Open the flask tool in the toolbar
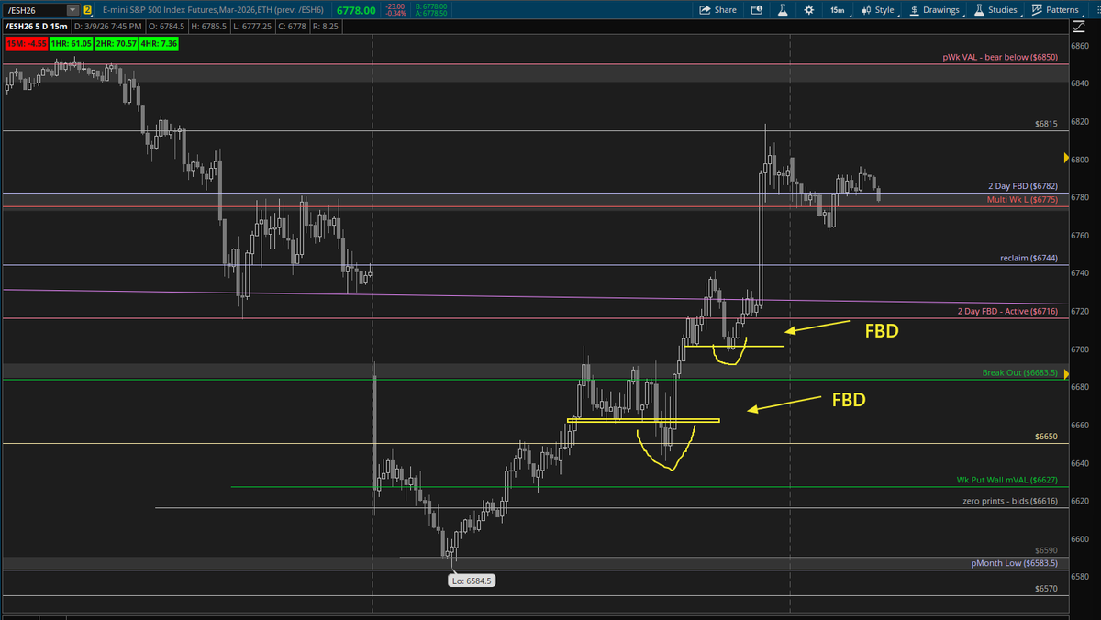The height and width of the screenshot is (620, 1101). click(783, 9)
